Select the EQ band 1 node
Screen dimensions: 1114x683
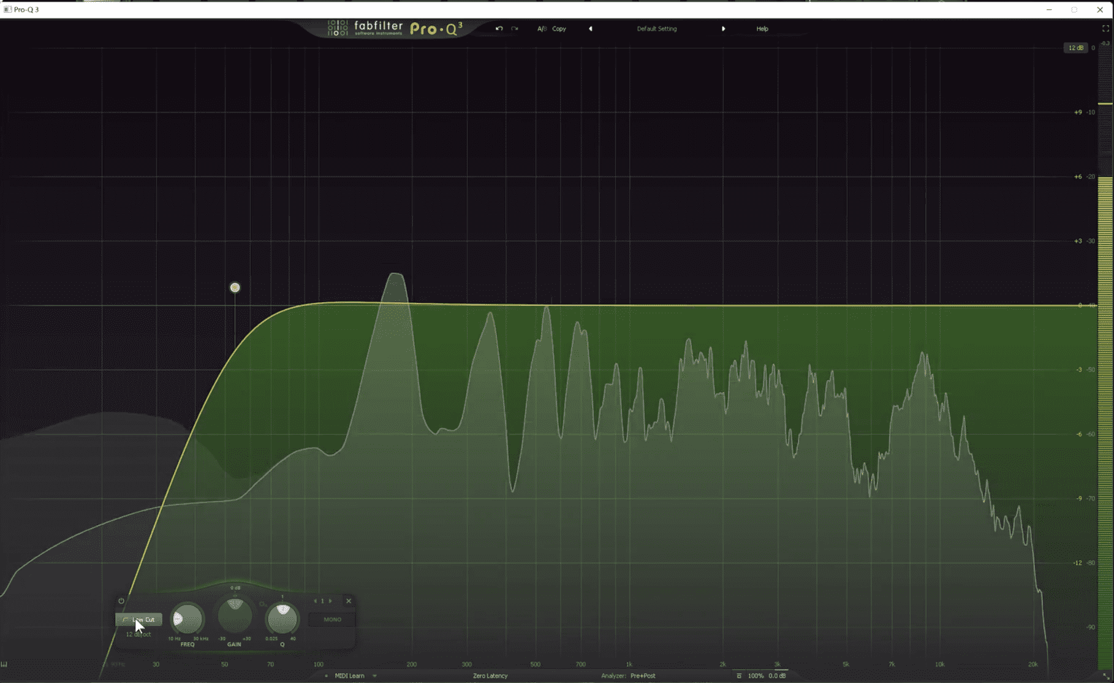[235, 288]
